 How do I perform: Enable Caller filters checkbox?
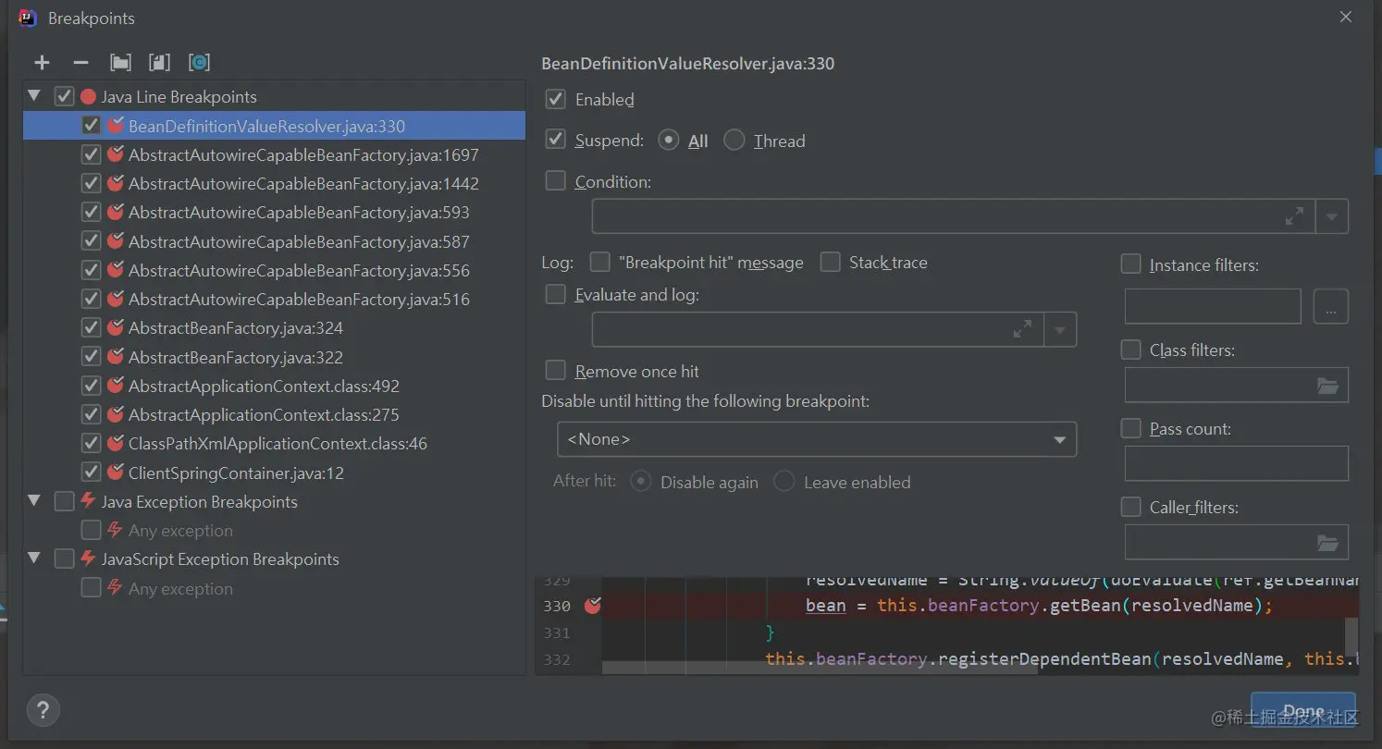pyautogui.click(x=1130, y=507)
